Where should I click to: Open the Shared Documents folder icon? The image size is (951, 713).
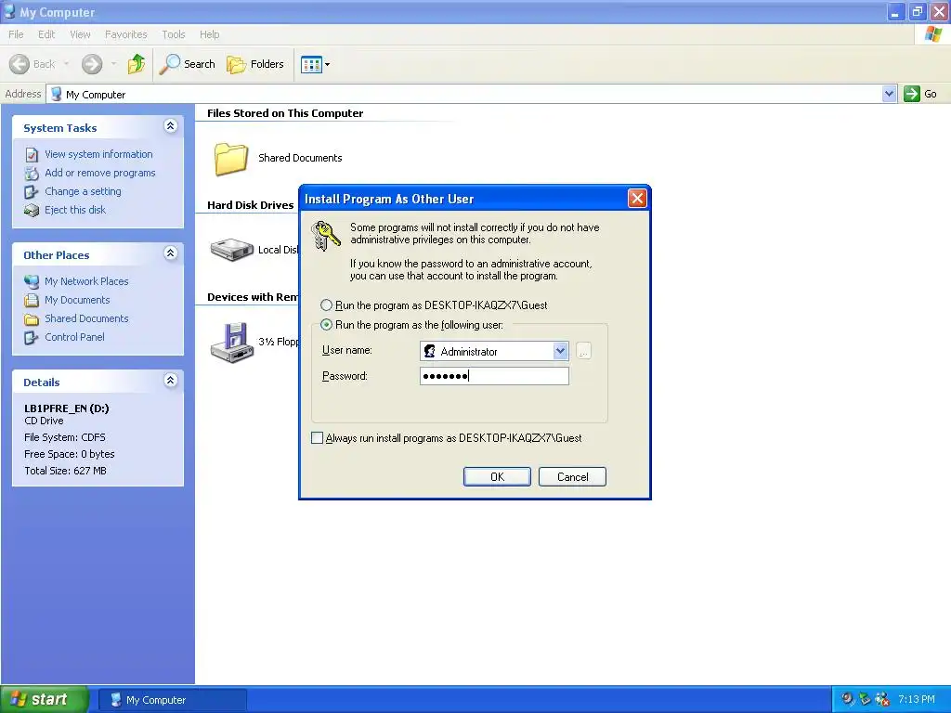pos(231,159)
